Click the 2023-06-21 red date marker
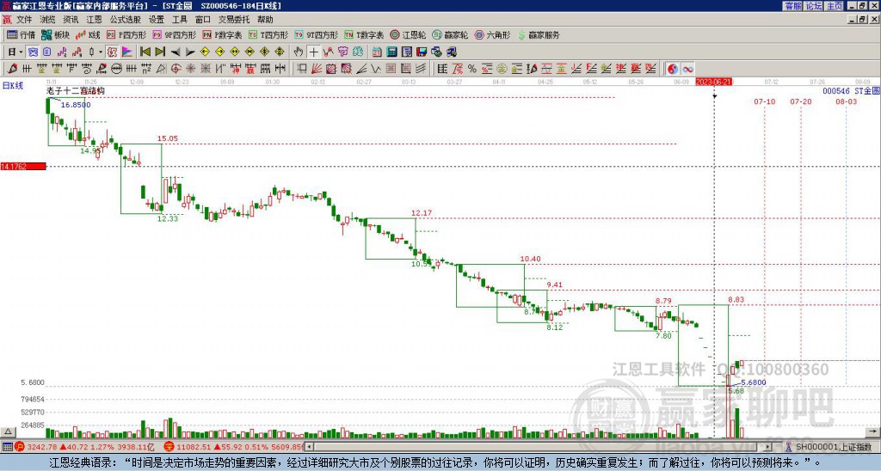Viewport: 881px width, 471px height. 713,82
